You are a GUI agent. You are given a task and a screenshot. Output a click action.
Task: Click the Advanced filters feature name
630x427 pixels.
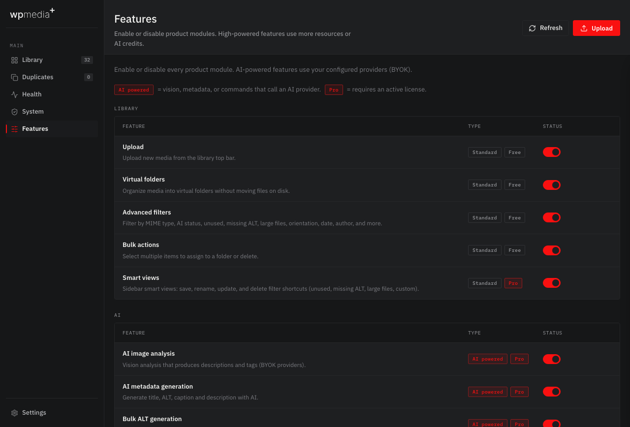coord(147,213)
